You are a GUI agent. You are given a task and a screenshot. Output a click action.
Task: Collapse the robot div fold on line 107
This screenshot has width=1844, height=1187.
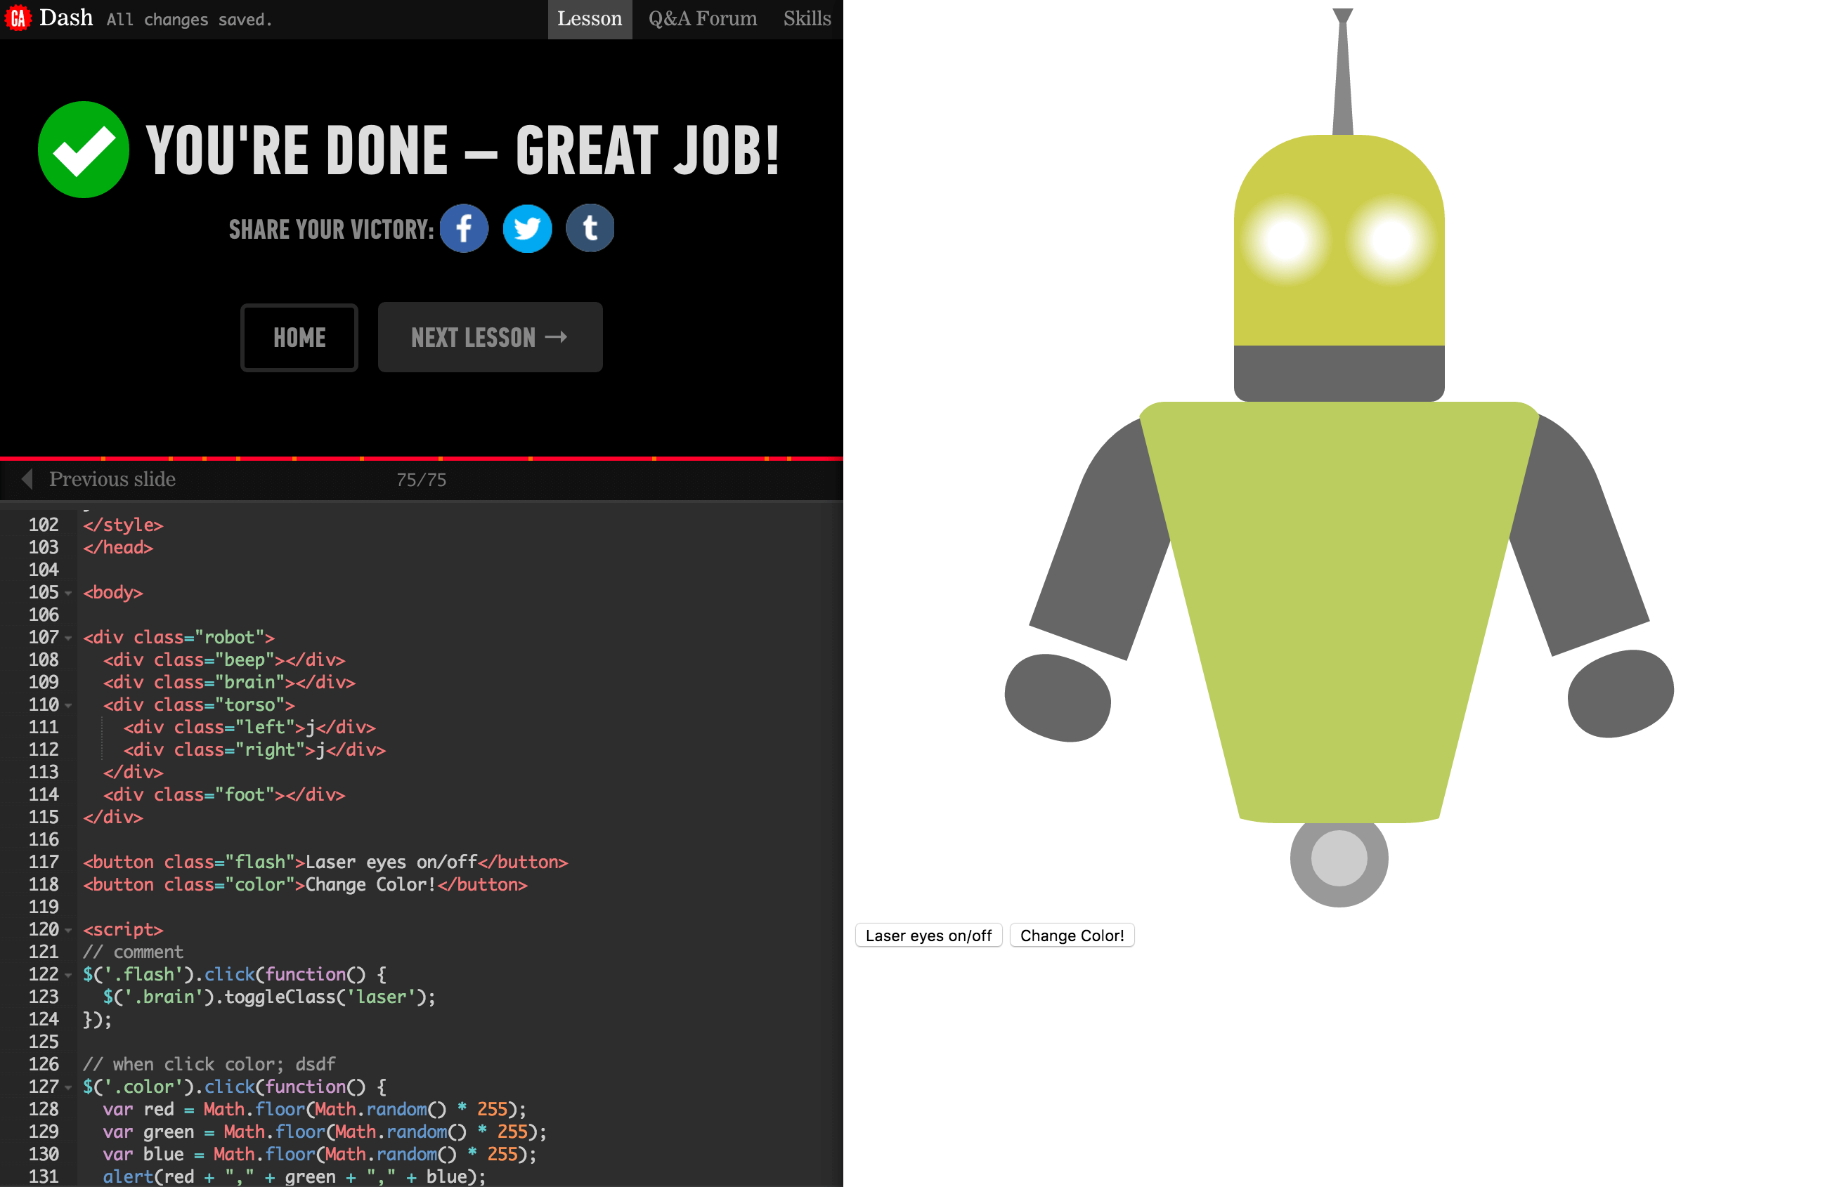tap(69, 638)
